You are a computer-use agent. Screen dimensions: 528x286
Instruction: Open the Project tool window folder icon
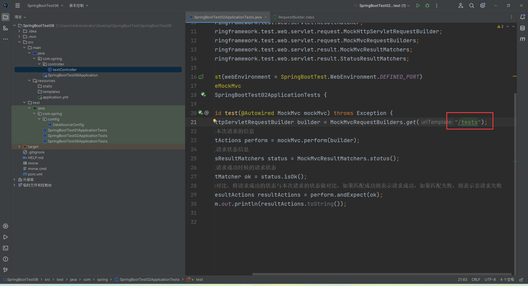coord(5,17)
